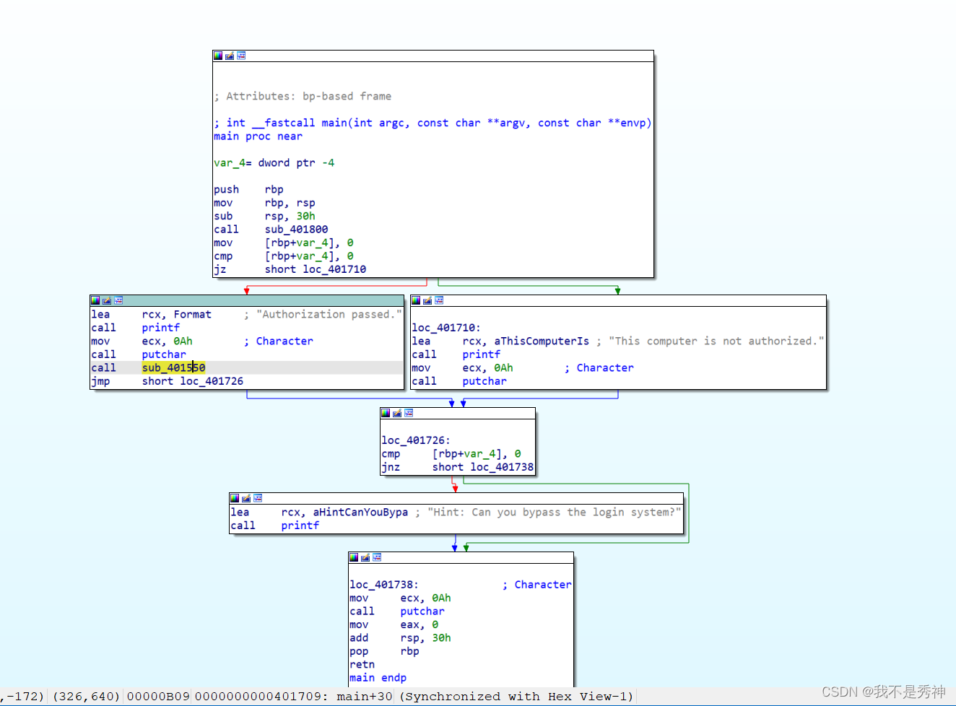956x706 pixels.
Task: Click printf in the Hint node
Action: 300,526
